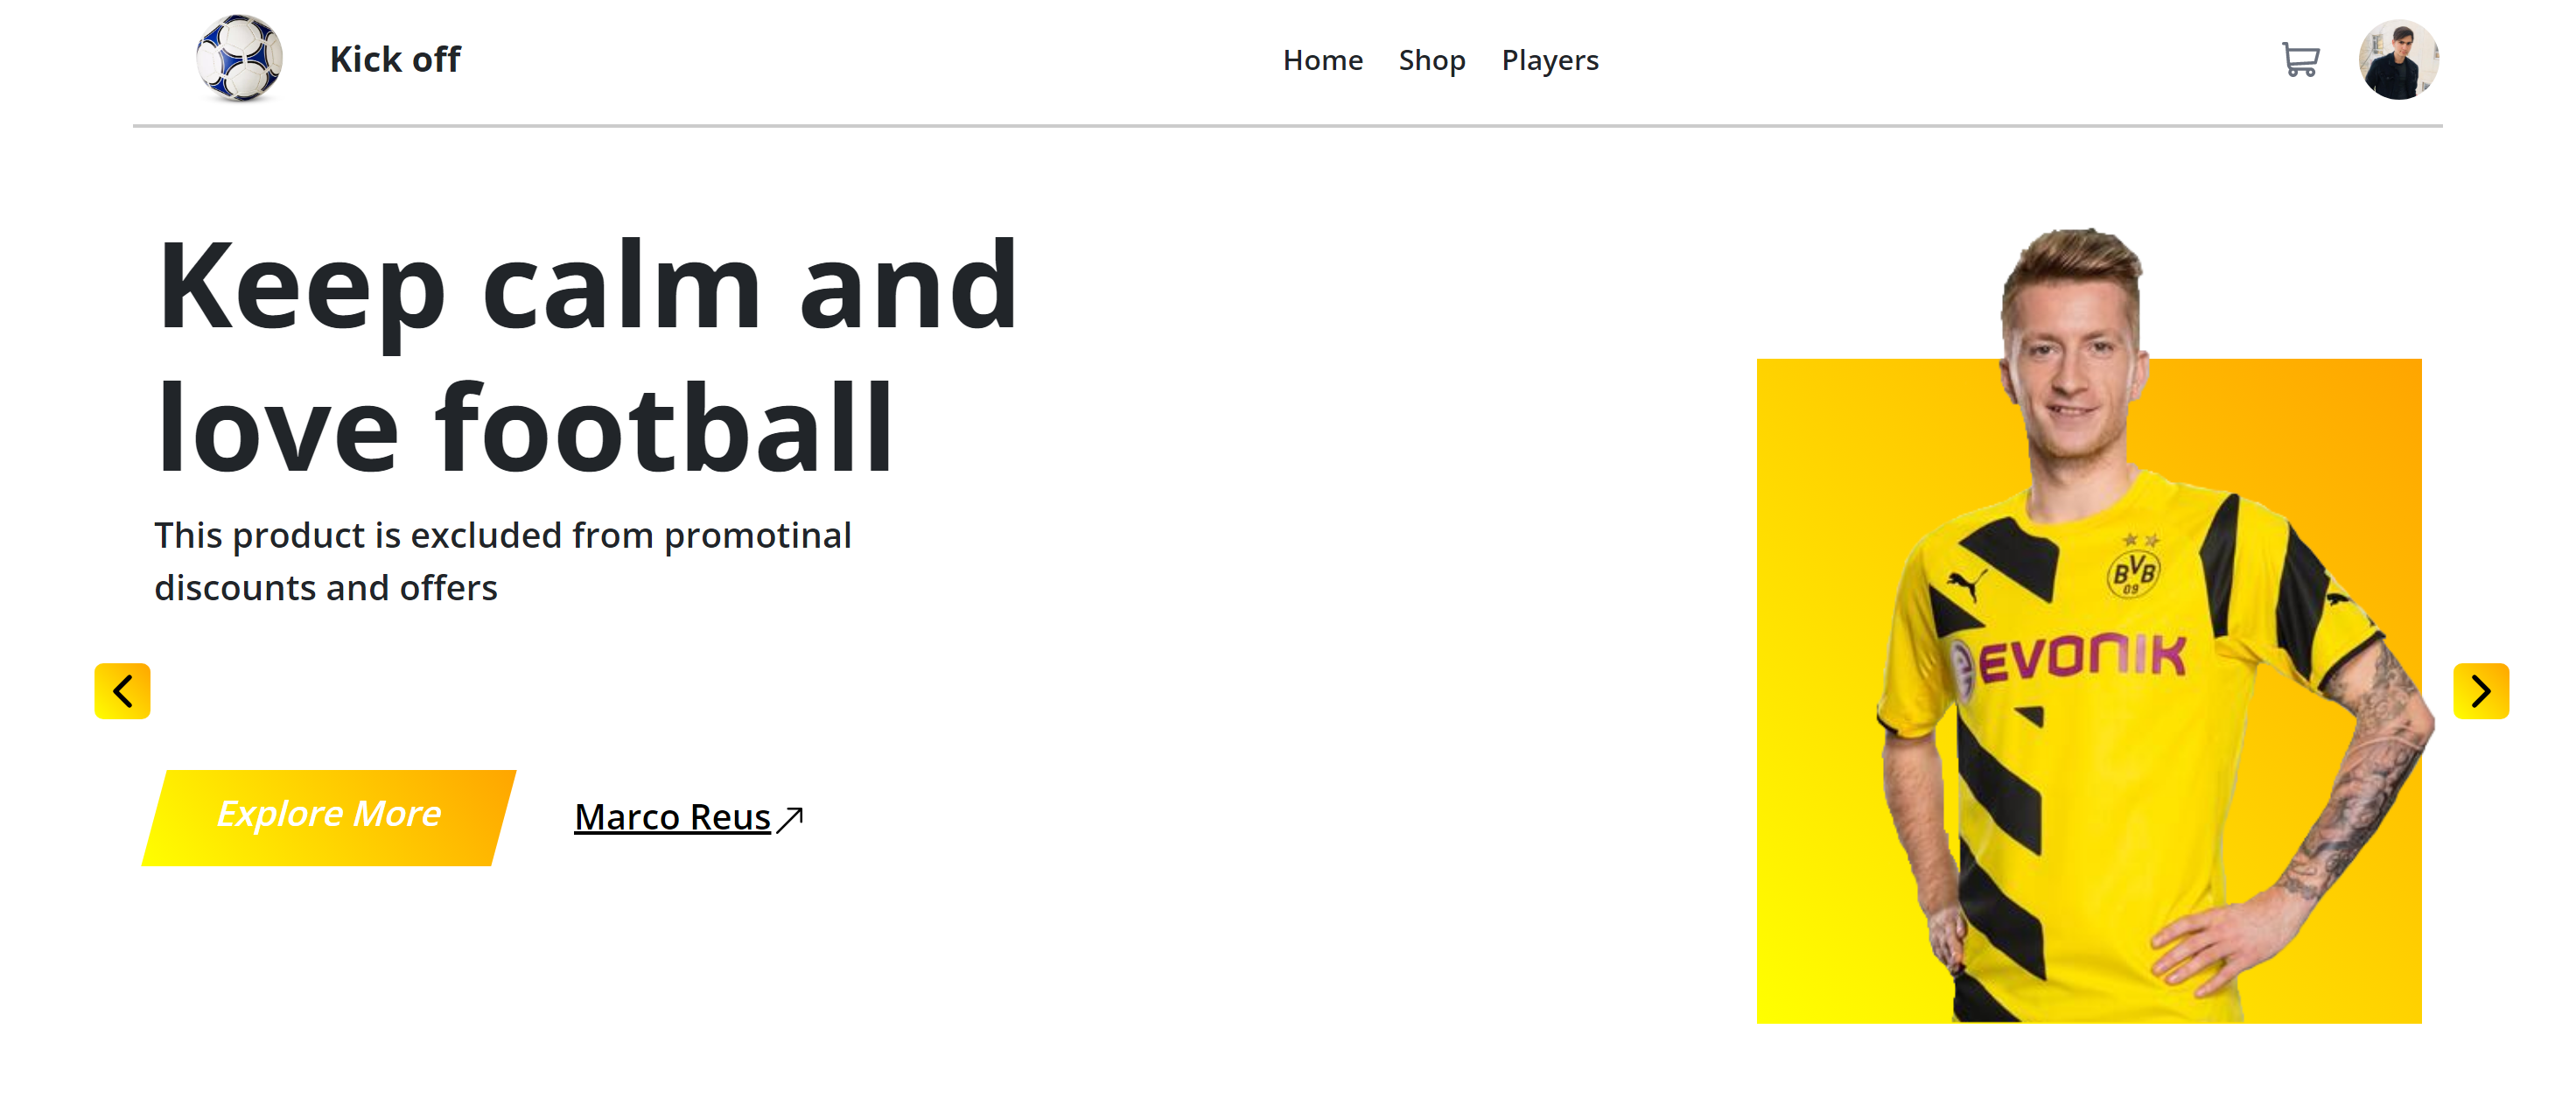Advance to the next slide arrow
Screen dimensions: 2576x1120
2481,691
